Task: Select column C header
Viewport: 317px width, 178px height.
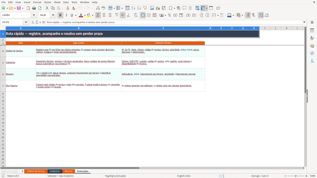Action: (x=163, y=28)
